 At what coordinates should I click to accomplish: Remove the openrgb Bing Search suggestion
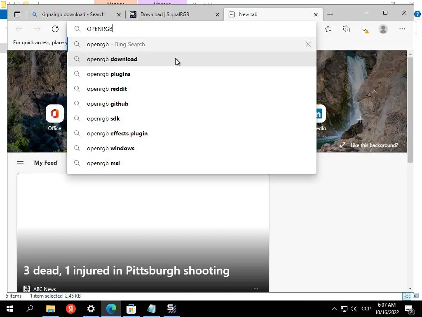(x=308, y=44)
